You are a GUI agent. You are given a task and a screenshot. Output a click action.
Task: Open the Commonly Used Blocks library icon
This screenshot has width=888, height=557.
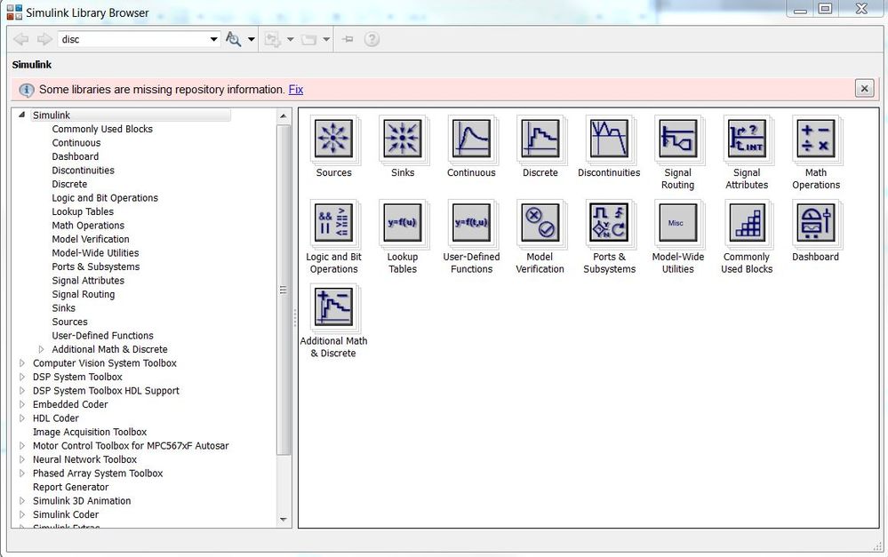point(747,222)
